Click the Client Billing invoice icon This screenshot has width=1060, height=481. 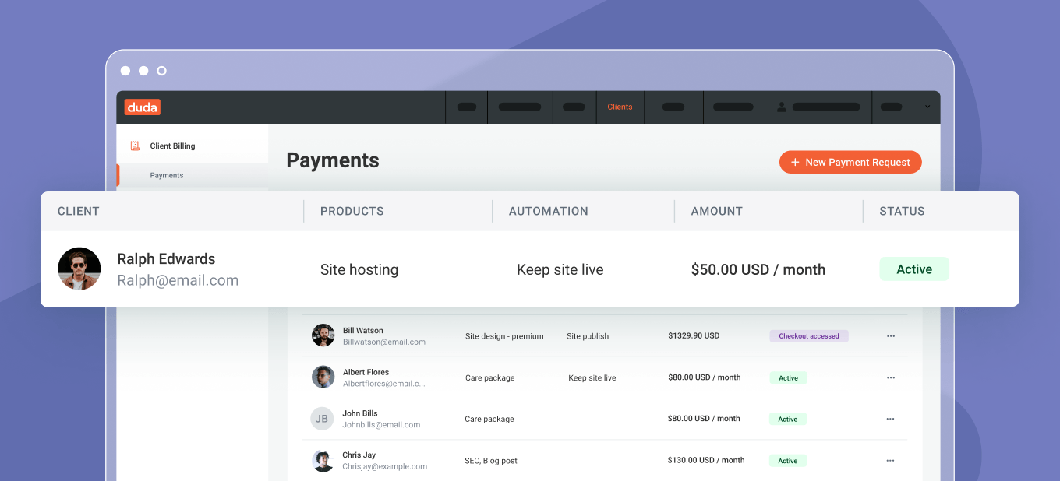135,146
